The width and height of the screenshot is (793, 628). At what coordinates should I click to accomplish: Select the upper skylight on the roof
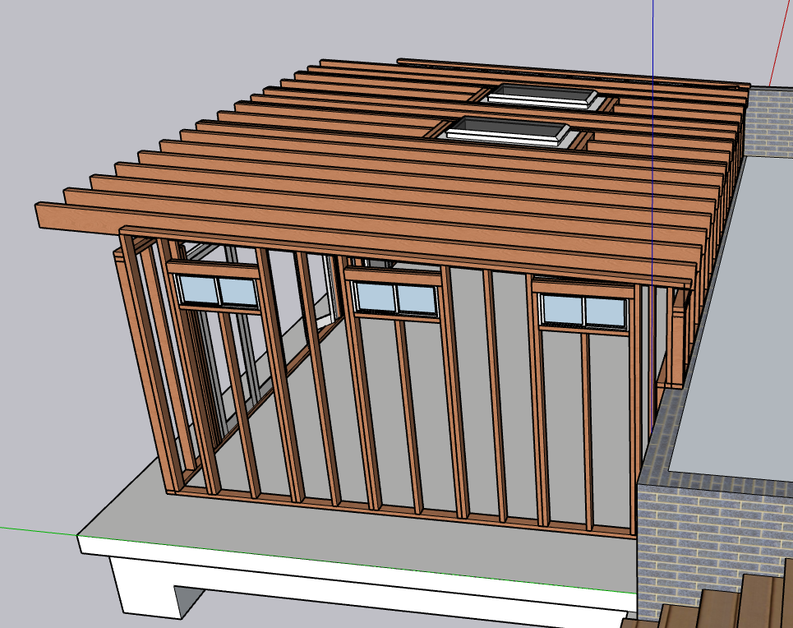point(540,95)
